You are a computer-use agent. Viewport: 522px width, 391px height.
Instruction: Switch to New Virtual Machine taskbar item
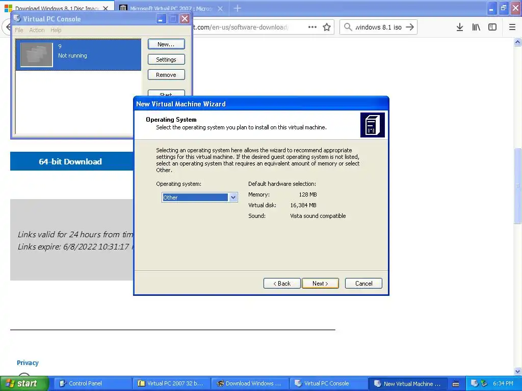pos(407,383)
